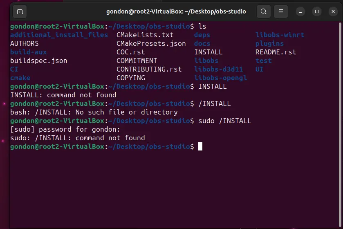This screenshot has width=343, height=229.
Task: Click the libobs-d3d11 directory name
Action: click(x=219, y=70)
